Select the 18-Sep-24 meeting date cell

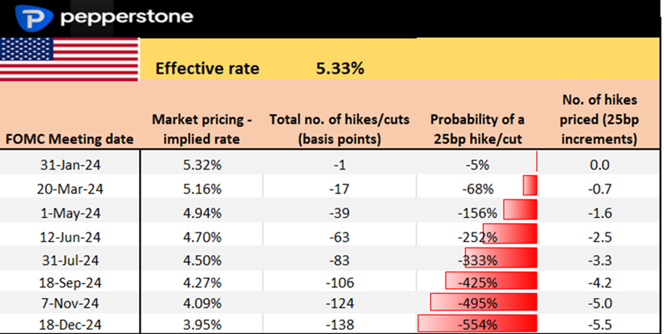[70, 285]
